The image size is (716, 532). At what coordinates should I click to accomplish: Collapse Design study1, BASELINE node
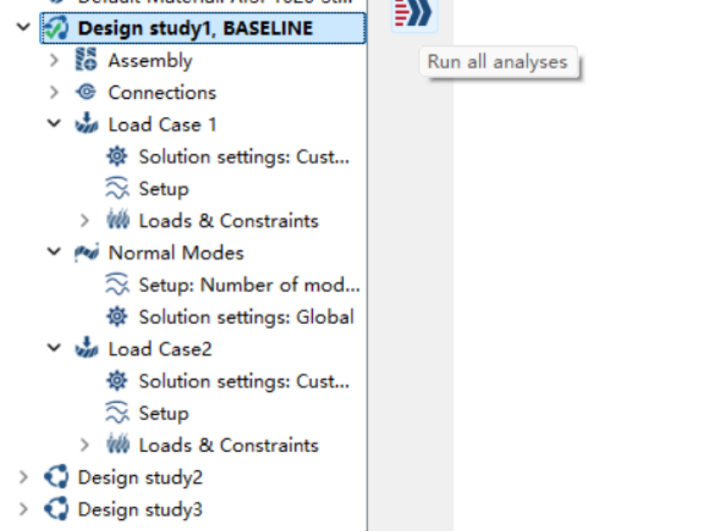(x=23, y=28)
